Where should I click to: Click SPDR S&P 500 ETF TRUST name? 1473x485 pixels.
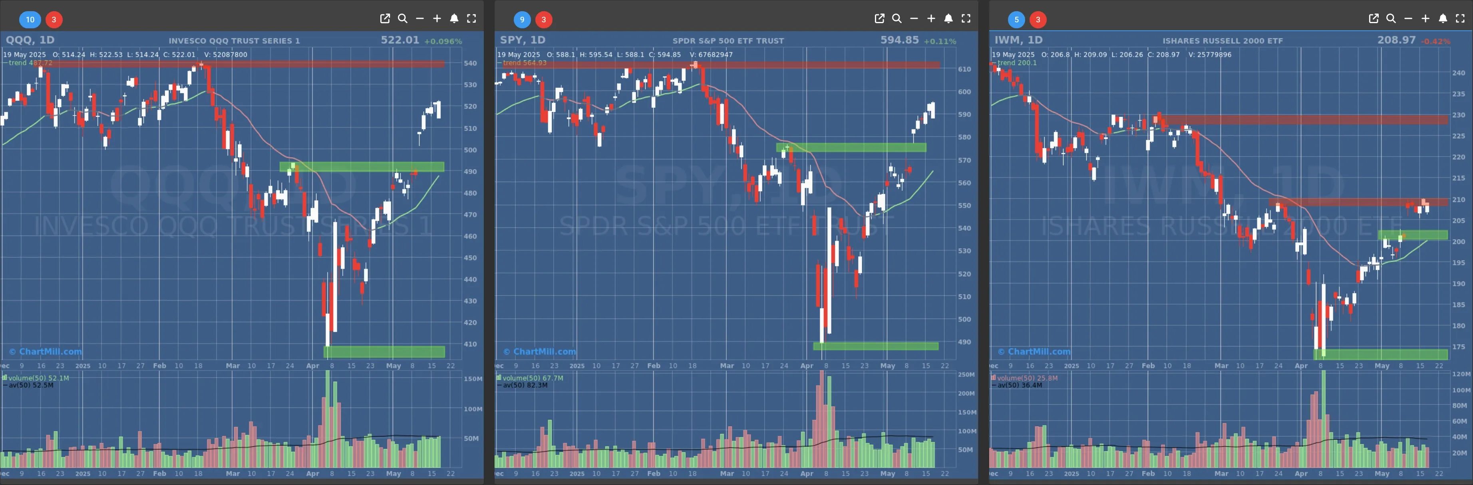coord(728,41)
